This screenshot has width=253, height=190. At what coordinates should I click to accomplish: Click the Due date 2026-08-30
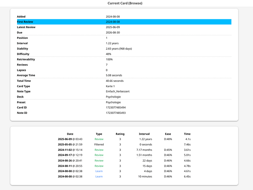click(x=113, y=32)
